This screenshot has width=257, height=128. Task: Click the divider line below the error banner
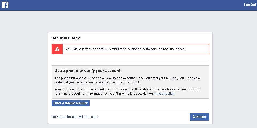pyautogui.click(x=130, y=61)
